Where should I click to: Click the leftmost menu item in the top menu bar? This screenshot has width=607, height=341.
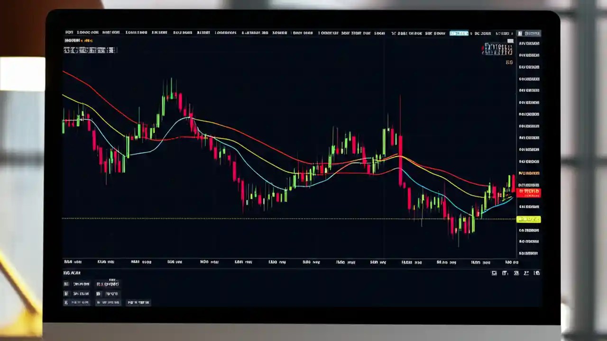(69, 33)
